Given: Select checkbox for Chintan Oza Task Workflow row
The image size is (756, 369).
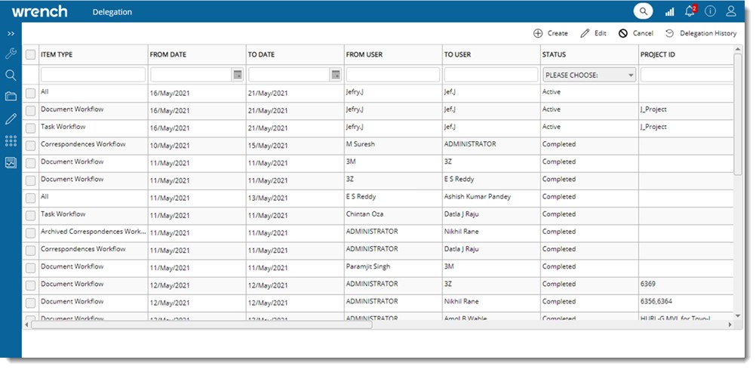Looking at the screenshot, I should 30,215.
